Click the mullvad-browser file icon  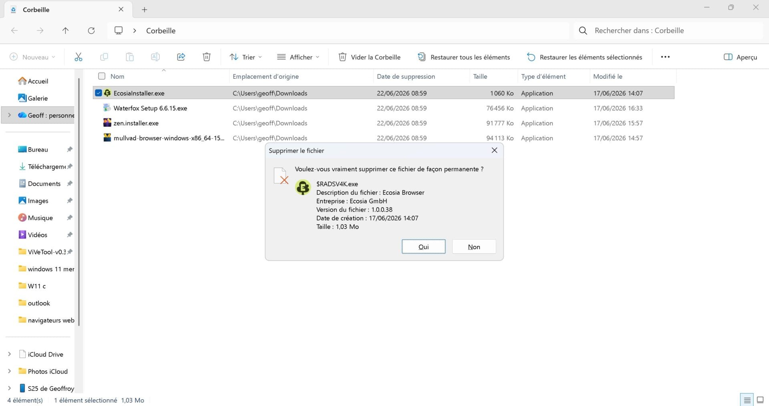click(107, 138)
